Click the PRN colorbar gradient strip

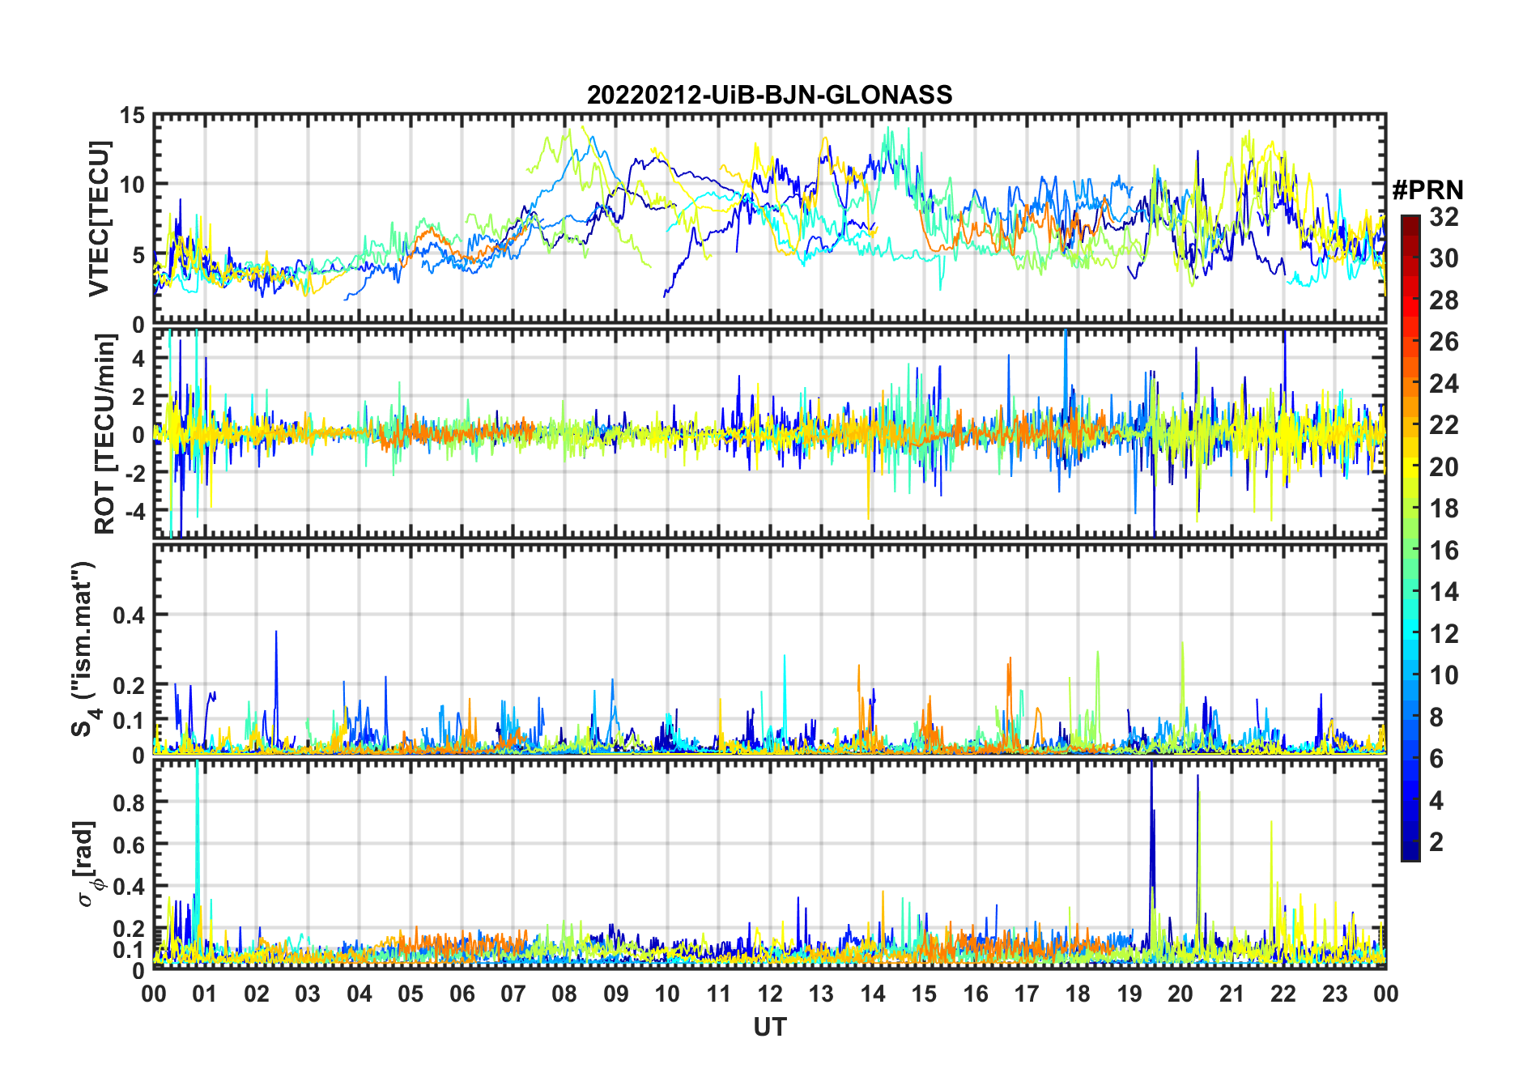[x=1410, y=538]
